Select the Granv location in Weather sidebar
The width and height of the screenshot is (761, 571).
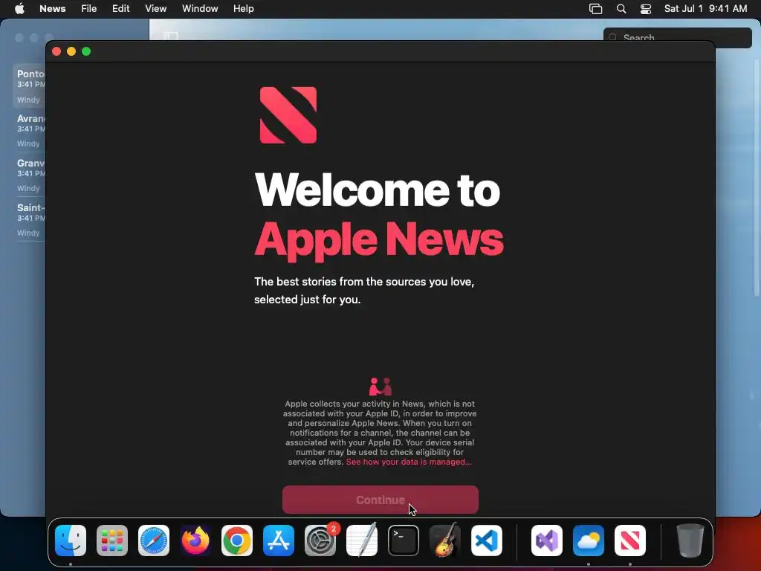29,175
